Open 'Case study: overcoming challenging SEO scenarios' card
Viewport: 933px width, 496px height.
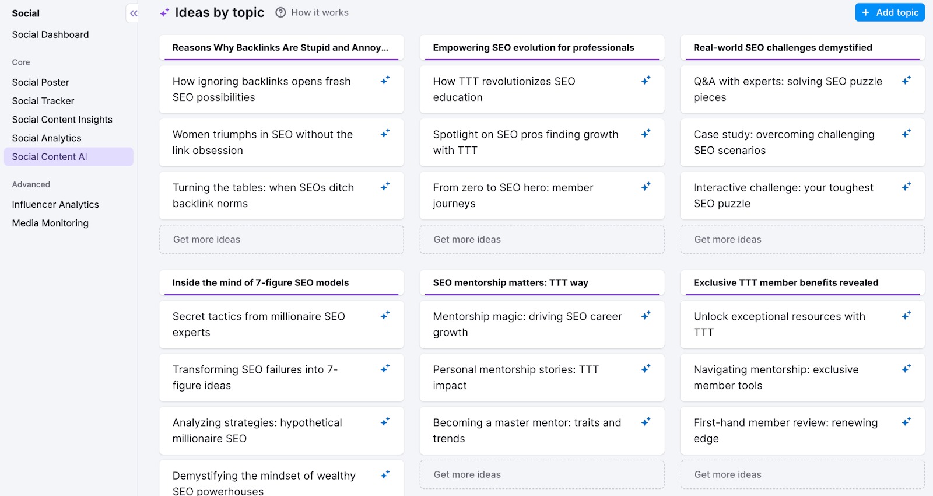coord(784,142)
